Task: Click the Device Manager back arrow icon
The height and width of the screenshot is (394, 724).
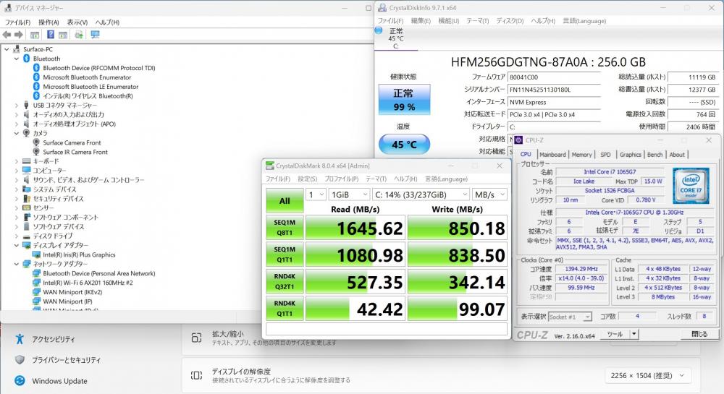Action: click(x=7, y=35)
